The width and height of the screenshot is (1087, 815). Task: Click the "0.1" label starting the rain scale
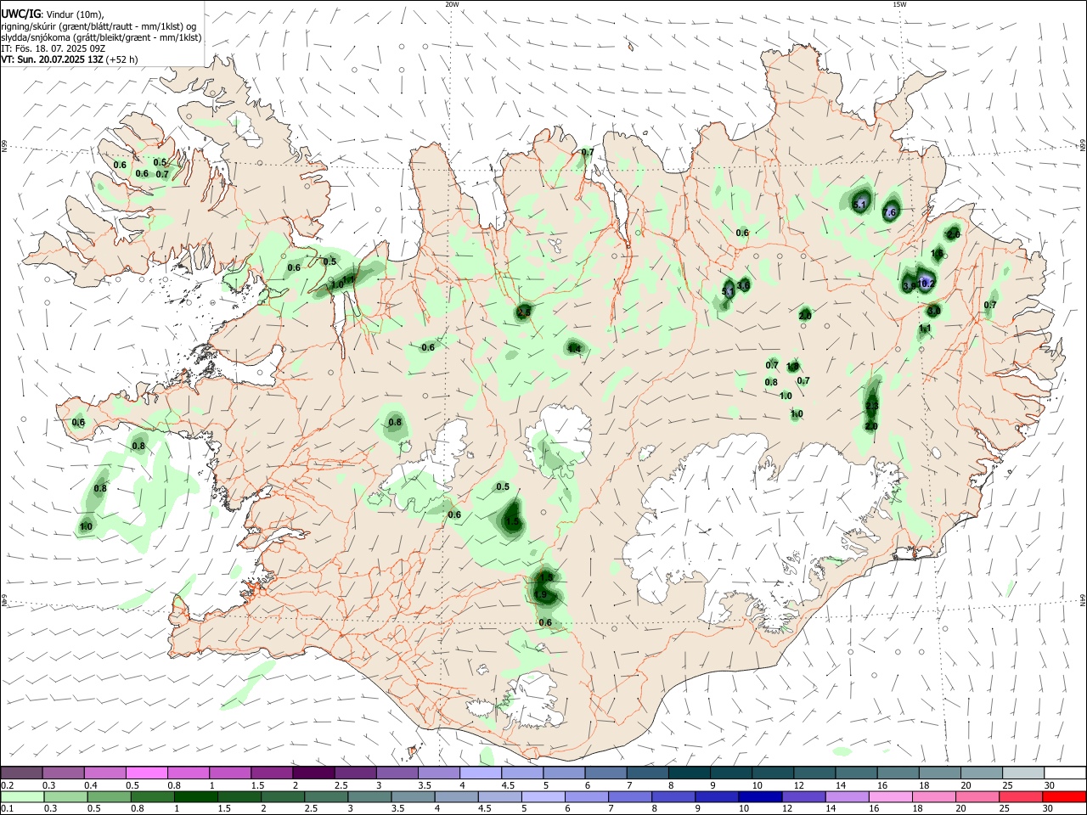(7, 809)
